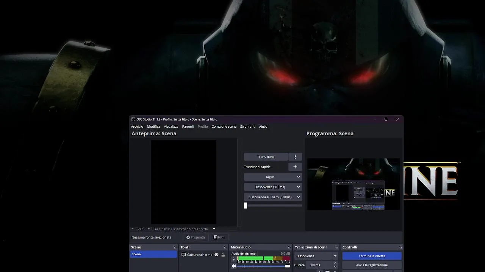
Task: Undock the Controlli panel using pop-out icon
Action: coord(400,247)
